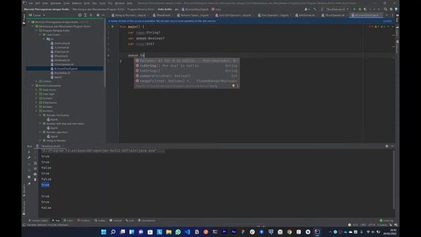The height and width of the screenshot is (237, 421).
Task: Select highlighted ConvertDataType.kt in project tree
Action: [64, 68]
